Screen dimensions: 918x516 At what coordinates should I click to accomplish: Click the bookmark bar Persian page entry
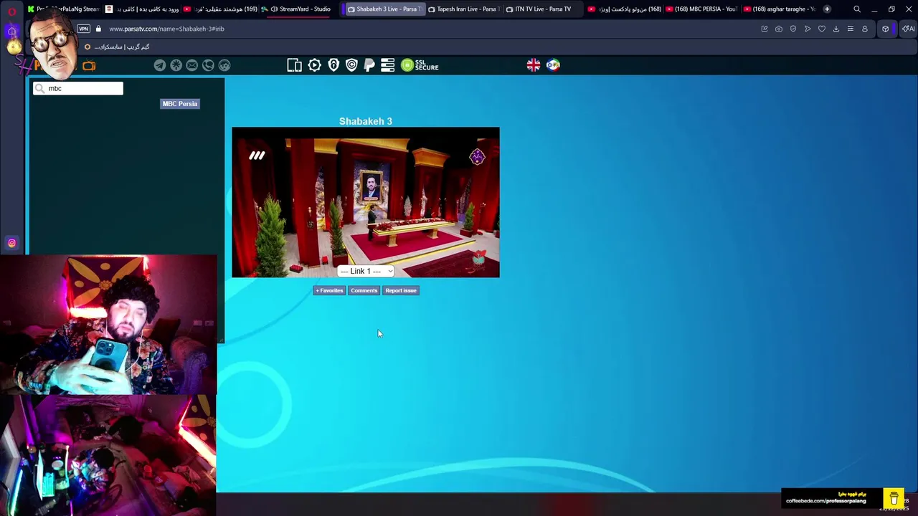coord(117,47)
